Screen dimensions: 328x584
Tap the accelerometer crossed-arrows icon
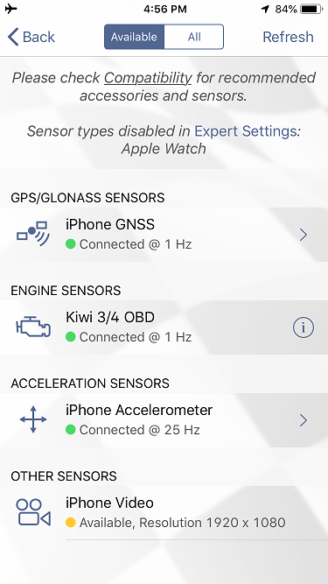33,419
